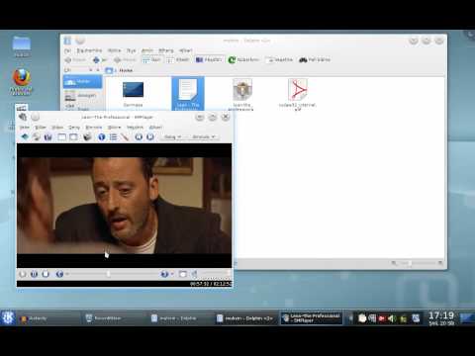Select the Leon - The Professional file in Dolphin
Viewport: 475px width, 356px height.
coord(188,93)
